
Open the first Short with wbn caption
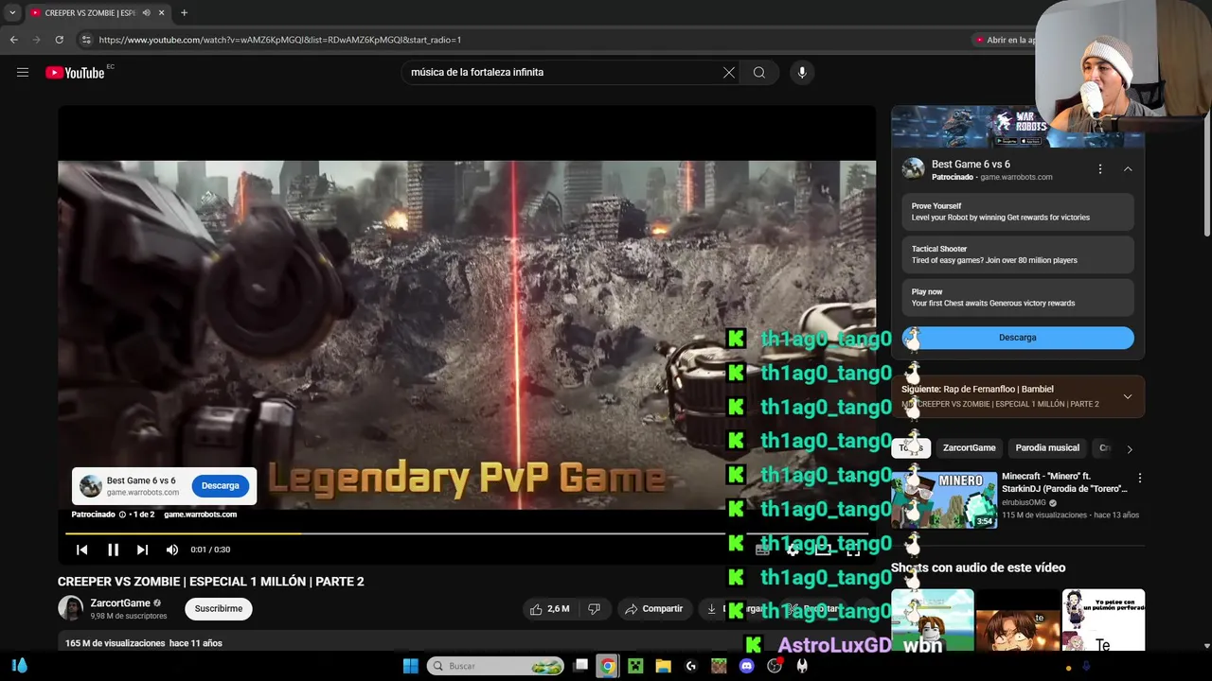[933, 620]
